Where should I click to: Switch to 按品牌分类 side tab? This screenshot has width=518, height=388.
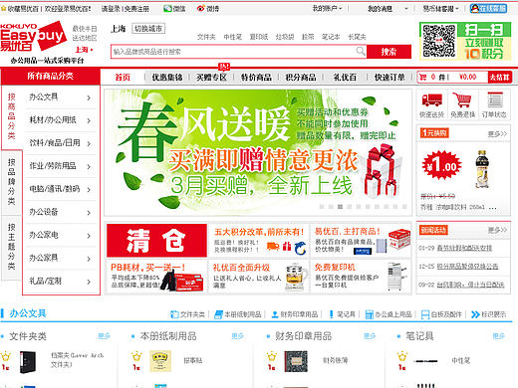pos(11,181)
